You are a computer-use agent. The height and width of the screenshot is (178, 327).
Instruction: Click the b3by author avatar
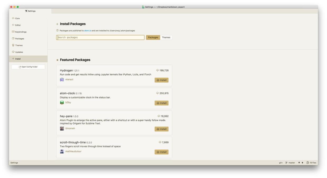[62, 103]
